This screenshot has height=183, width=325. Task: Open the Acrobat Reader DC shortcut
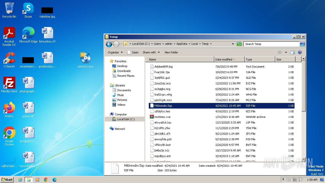tap(9, 36)
